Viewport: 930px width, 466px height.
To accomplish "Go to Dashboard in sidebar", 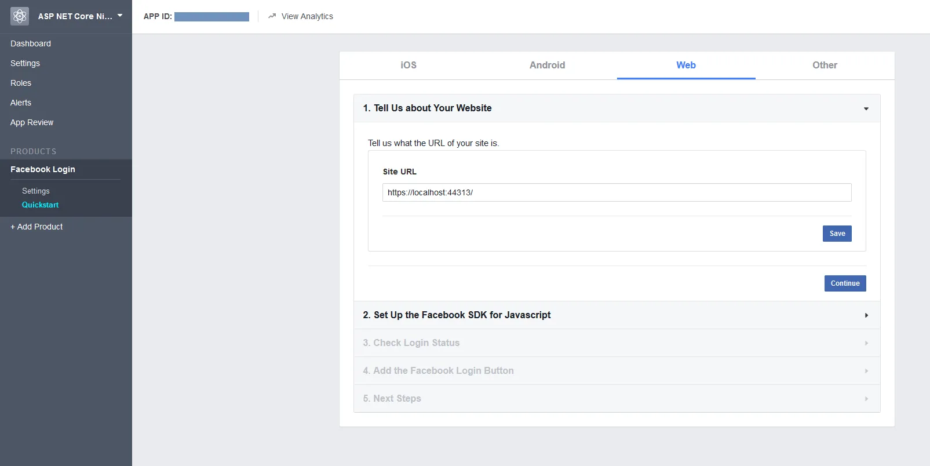I will [31, 43].
